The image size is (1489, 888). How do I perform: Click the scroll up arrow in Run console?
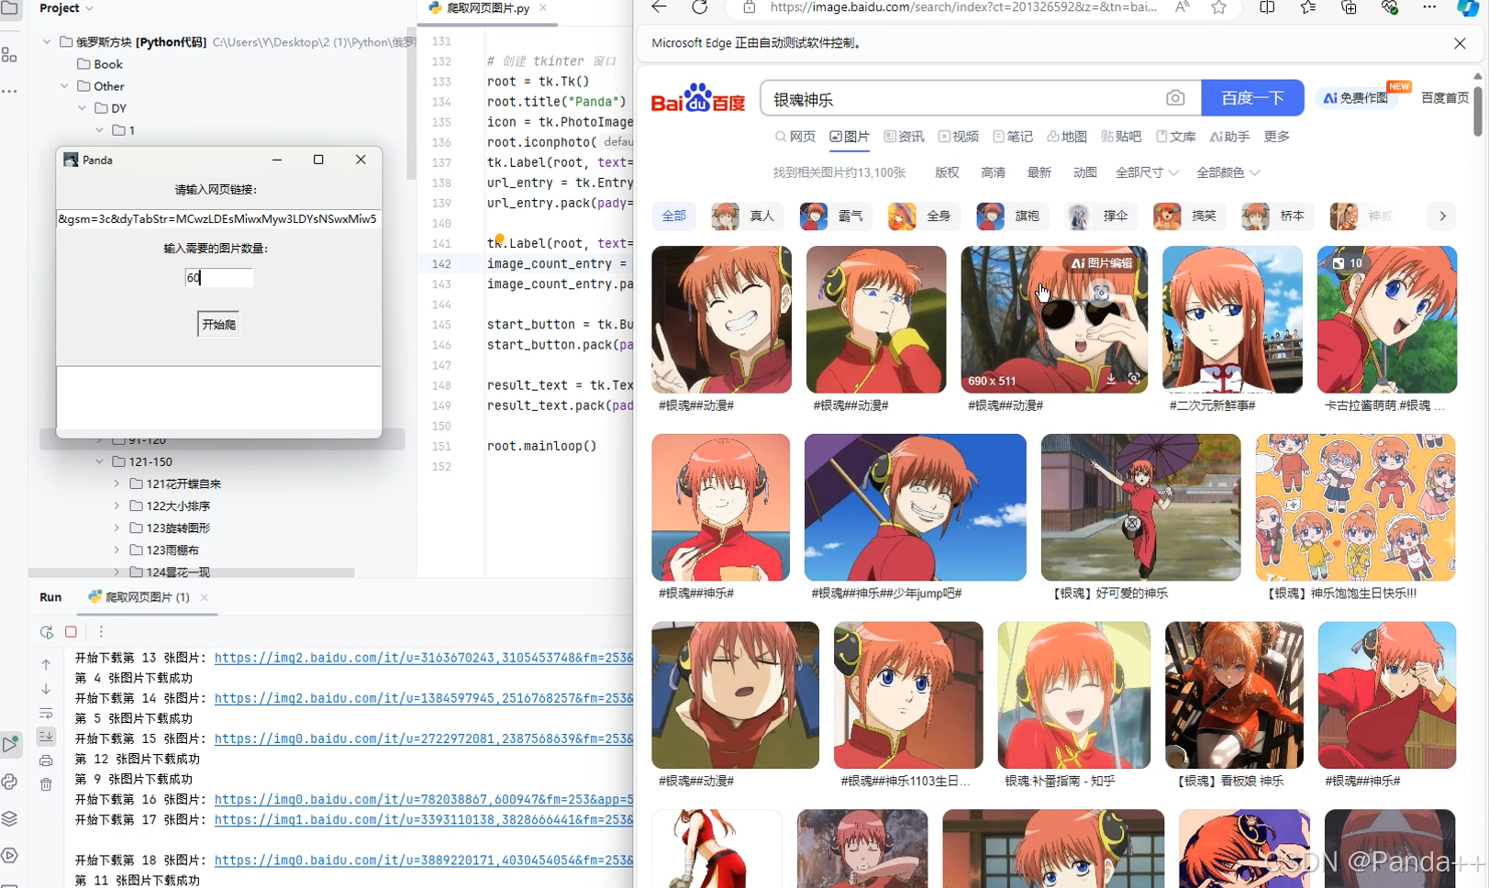pos(46,664)
